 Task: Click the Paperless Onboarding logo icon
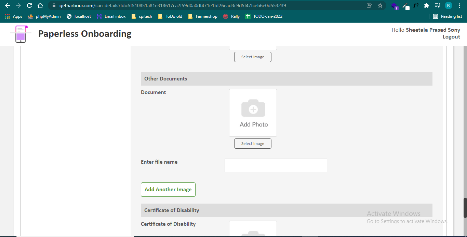pos(21,34)
